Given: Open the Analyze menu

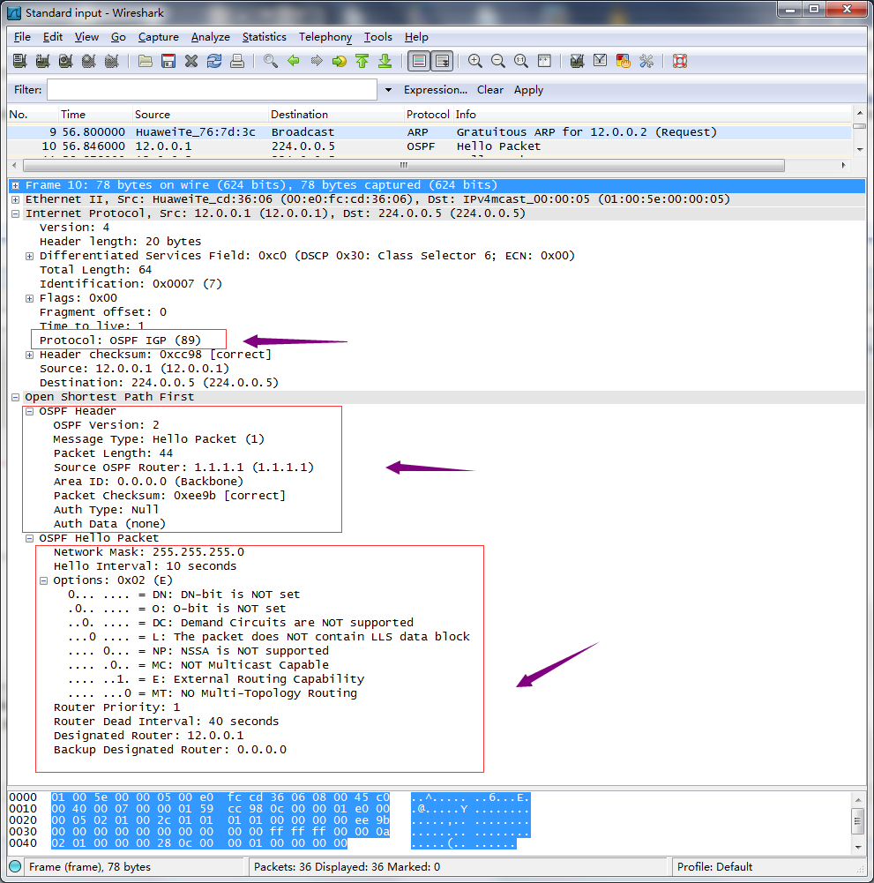Looking at the screenshot, I should (210, 37).
